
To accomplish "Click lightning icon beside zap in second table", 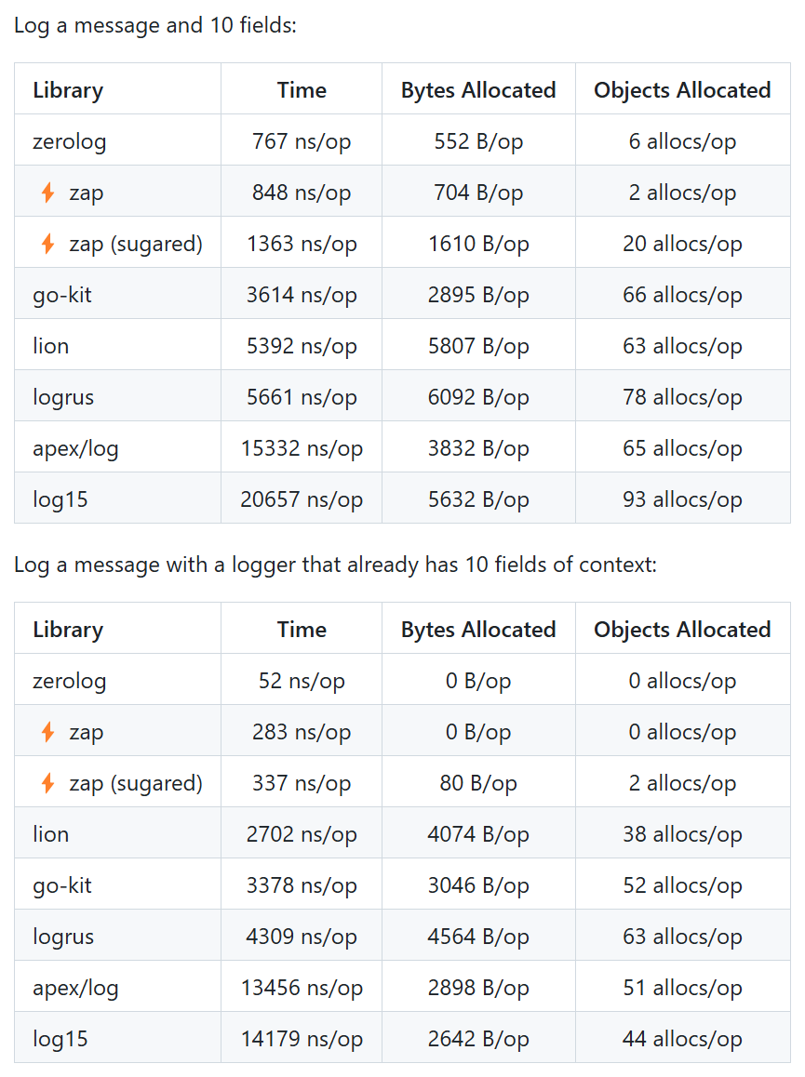I will tap(47, 732).
